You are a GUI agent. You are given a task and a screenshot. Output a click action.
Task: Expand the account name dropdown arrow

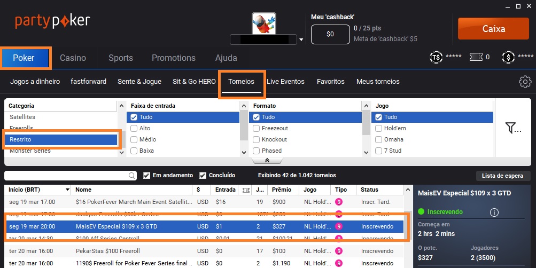click(x=301, y=40)
